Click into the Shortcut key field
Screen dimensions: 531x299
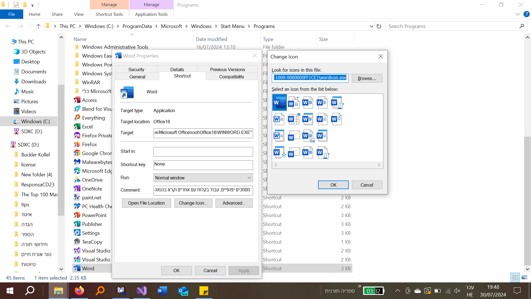tap(203, 165)
